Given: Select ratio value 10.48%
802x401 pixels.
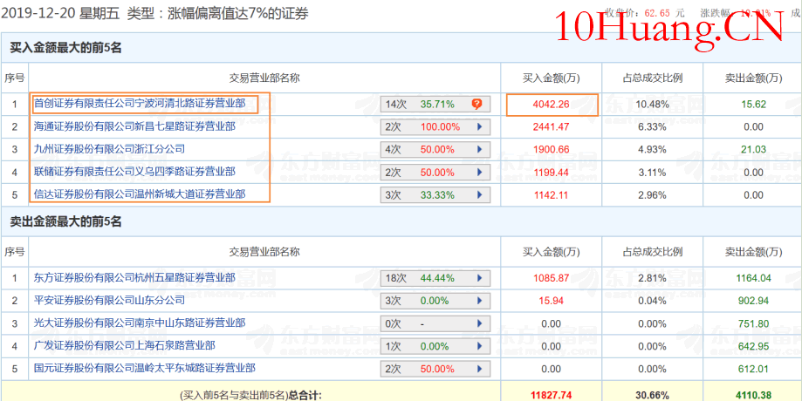Looking at the screenshot, I should pos(652,105).
